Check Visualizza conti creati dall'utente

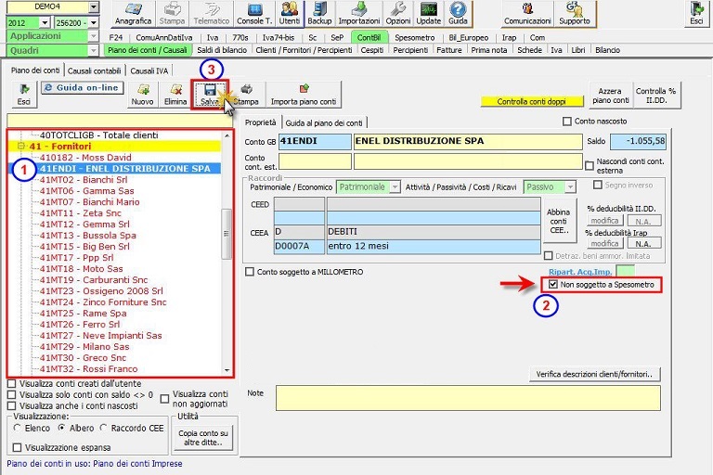click(12, 384)
